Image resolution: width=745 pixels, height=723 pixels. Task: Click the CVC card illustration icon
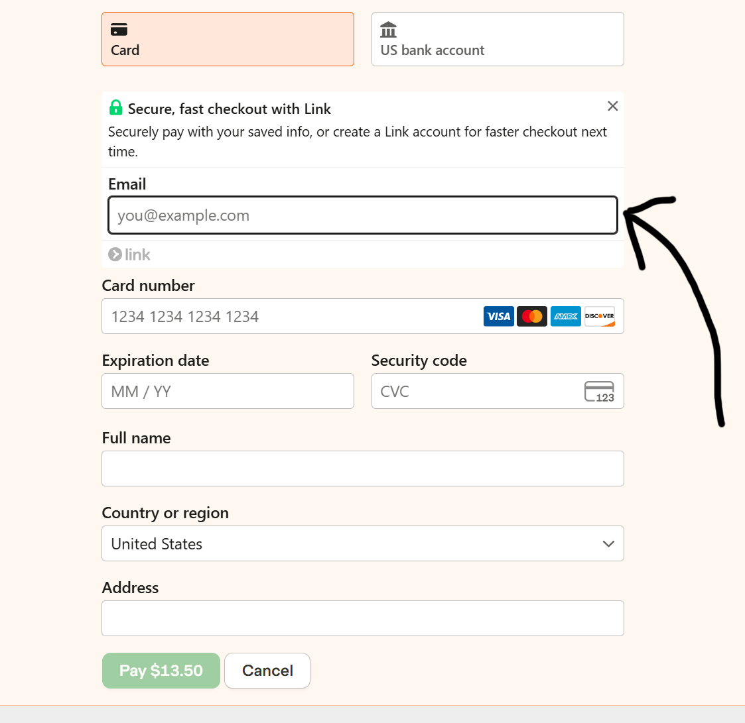(599, 391)
